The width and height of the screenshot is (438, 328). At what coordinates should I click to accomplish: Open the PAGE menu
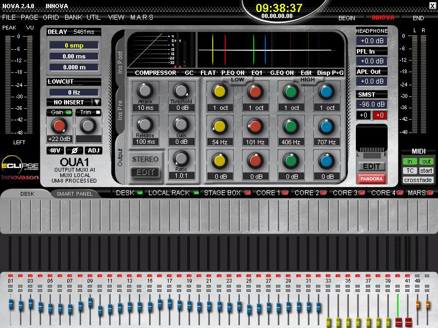[x=30, y=17]
